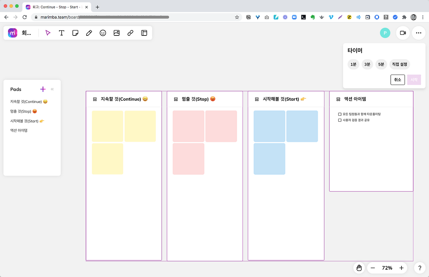This screenshot has width=429, height=277.
Task: Click the 액션 아이템 pad title
Action: point(355,99)
